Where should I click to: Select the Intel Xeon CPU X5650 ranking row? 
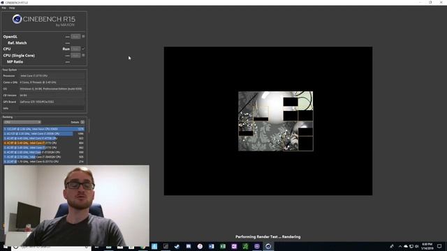pyautogui.click(x=44, y=129)
